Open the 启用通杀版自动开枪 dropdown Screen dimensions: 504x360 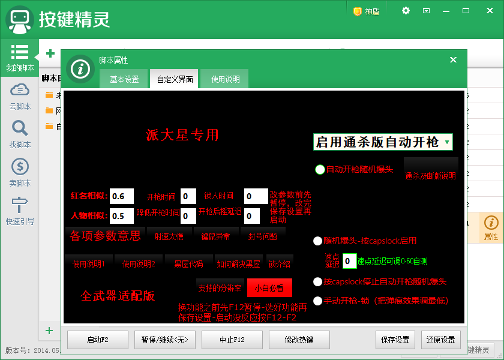(383, 142)
